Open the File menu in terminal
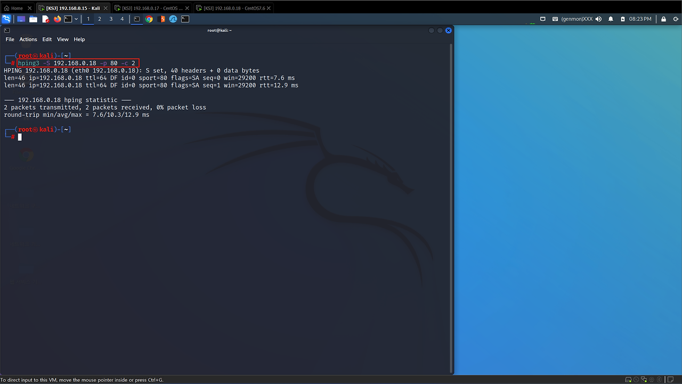This screenshot has width=682, height=384. [10, 39]
